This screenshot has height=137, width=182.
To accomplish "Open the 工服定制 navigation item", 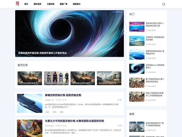I will 51,4.
